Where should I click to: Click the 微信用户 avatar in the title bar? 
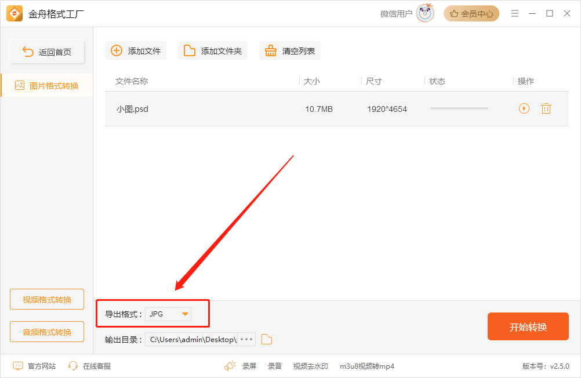point(424,13)
